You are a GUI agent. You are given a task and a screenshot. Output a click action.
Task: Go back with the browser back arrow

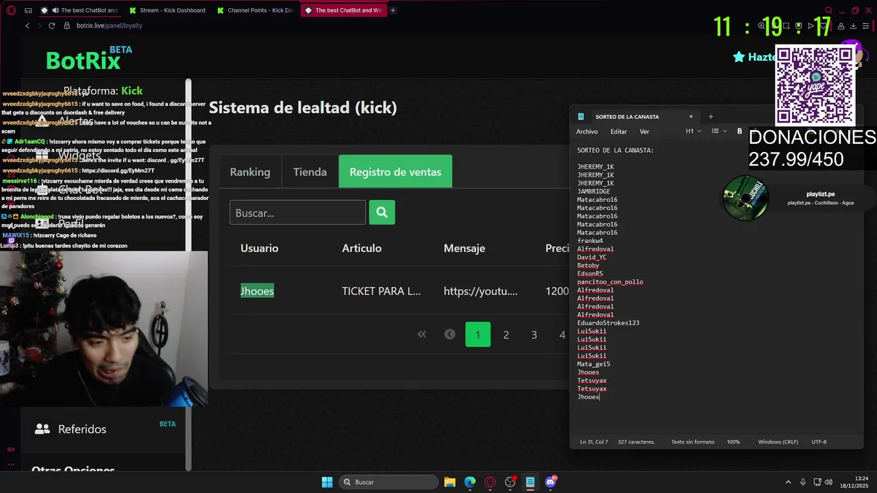27,25
